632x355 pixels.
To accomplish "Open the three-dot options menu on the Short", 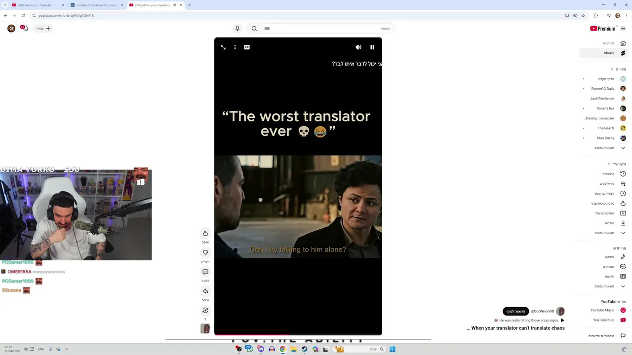I will point(235,47).
